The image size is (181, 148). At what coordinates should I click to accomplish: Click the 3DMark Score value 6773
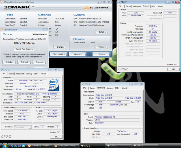[93, 43]
